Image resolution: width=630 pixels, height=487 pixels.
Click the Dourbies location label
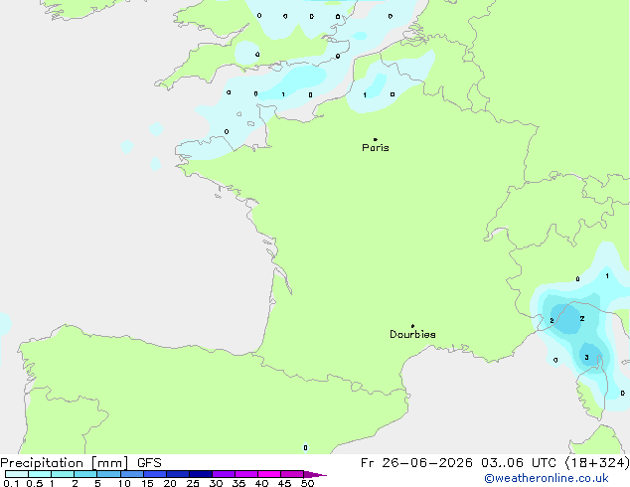[x=412, y=334]
